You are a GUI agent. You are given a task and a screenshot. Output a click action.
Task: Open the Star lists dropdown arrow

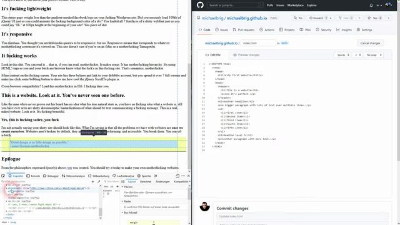(388, 18)
